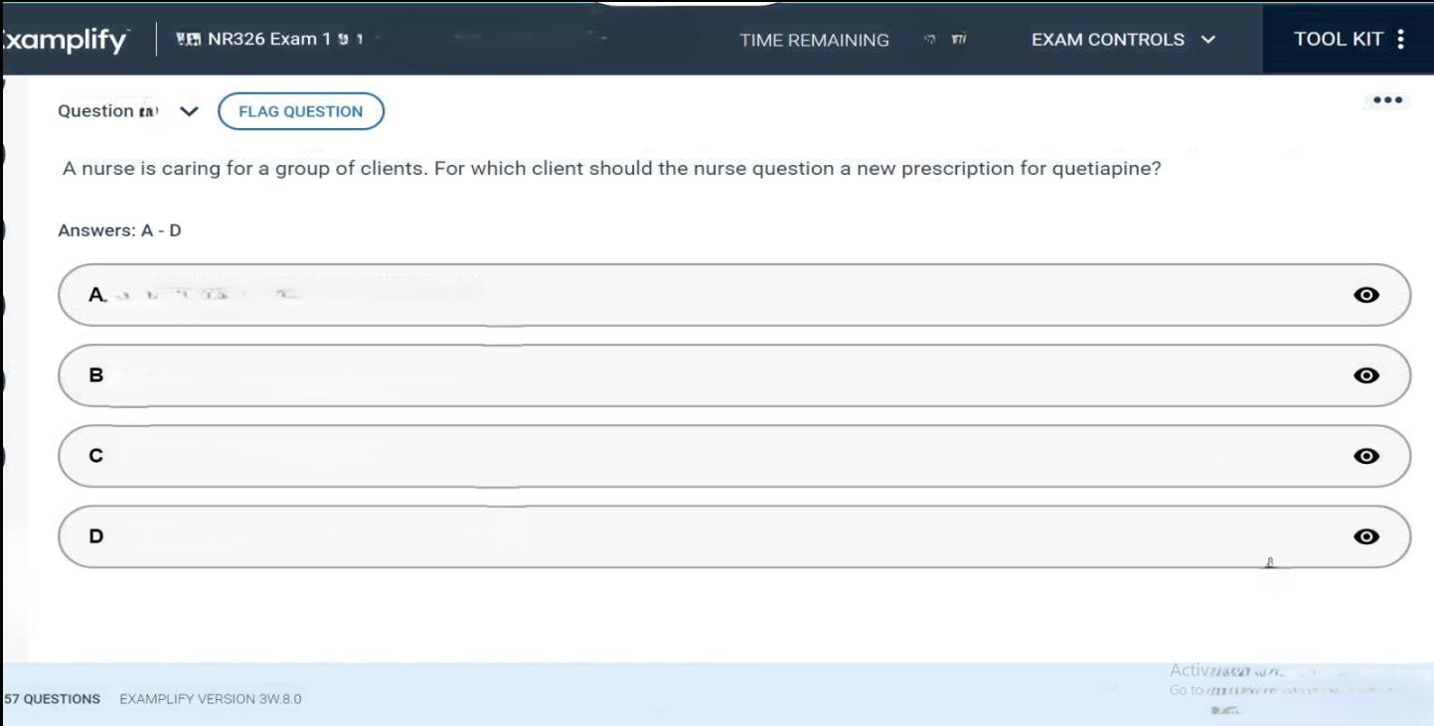Expand the Question number dropdown chevron
1434x726 pixels.
click(189, 111)
